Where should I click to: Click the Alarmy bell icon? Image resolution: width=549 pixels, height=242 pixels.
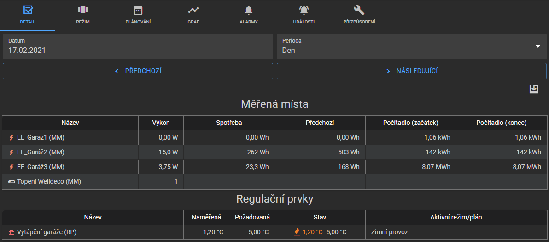pos(249,10)
